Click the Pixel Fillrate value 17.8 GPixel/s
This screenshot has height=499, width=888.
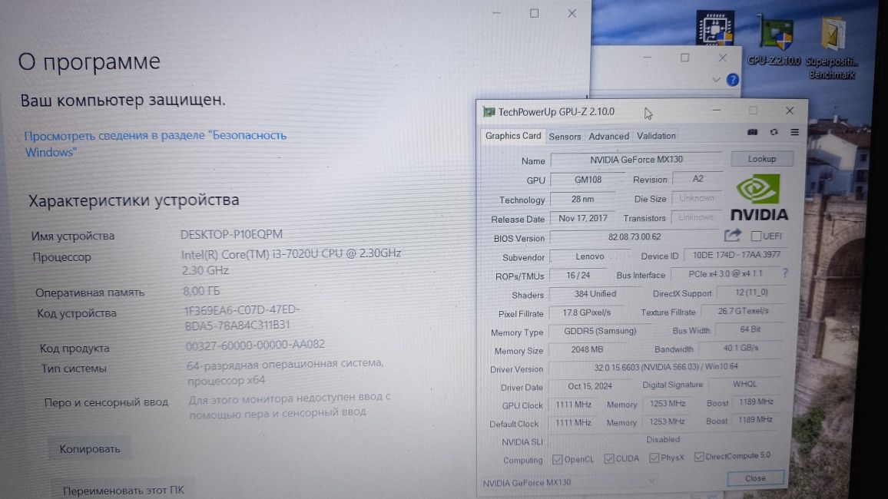tap(586, 312)
